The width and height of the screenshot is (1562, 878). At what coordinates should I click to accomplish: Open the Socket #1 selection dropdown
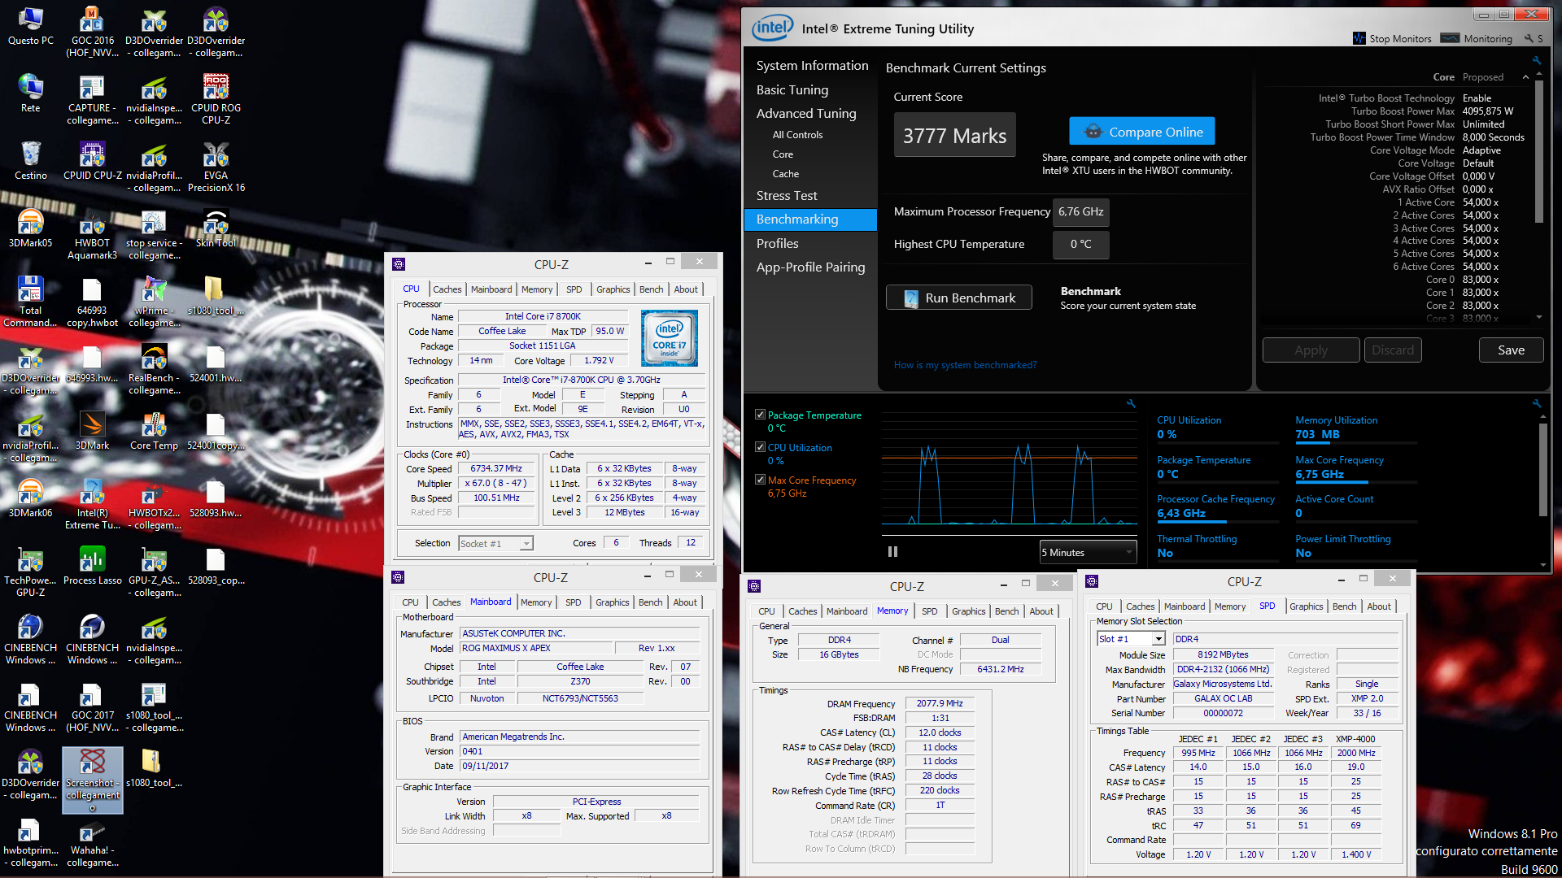click(495, 543)
